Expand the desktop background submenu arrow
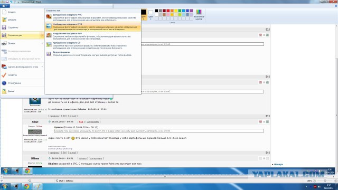 point(42,67)
